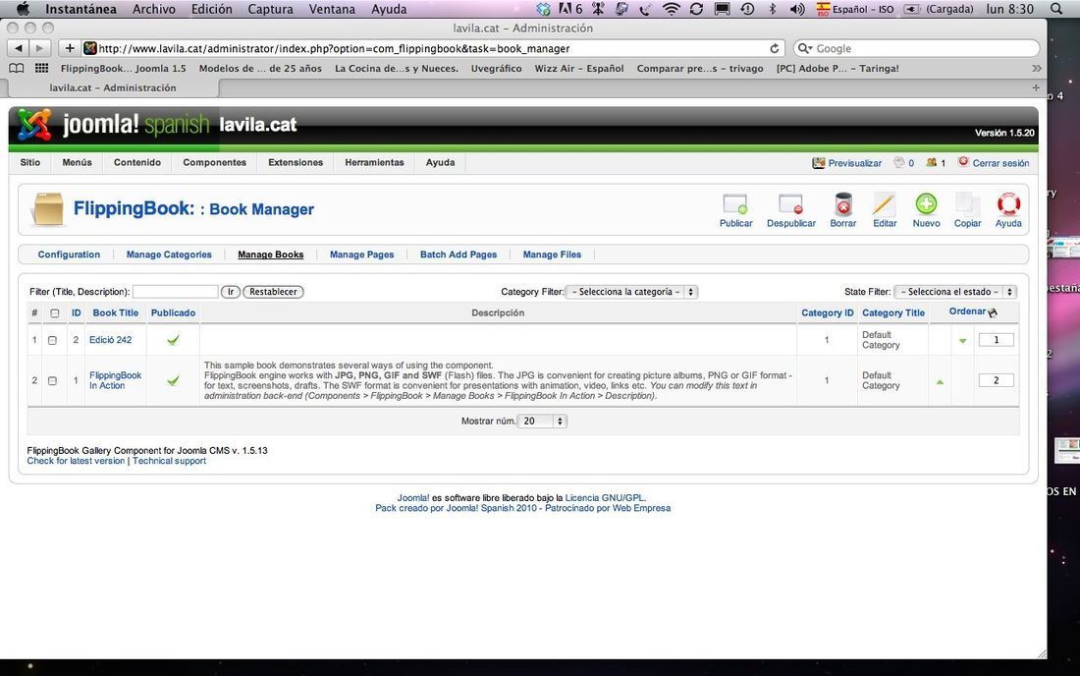
Task: Open the Edició 242 book link
Action: (110, 340)
